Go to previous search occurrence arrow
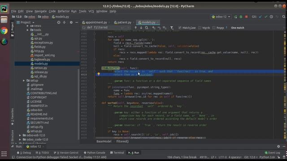The height and width of the screenshot is (161, 287). pos(135,28)
